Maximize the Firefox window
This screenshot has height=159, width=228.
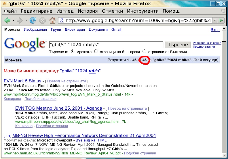coord(218,4)
